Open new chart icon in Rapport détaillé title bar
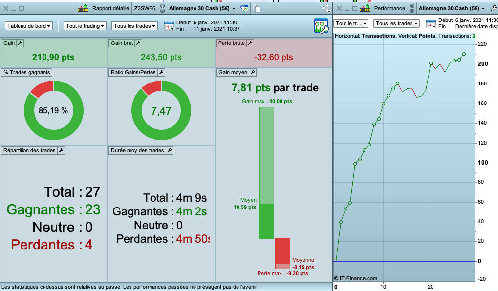498x291 pixels. point(244,9)
